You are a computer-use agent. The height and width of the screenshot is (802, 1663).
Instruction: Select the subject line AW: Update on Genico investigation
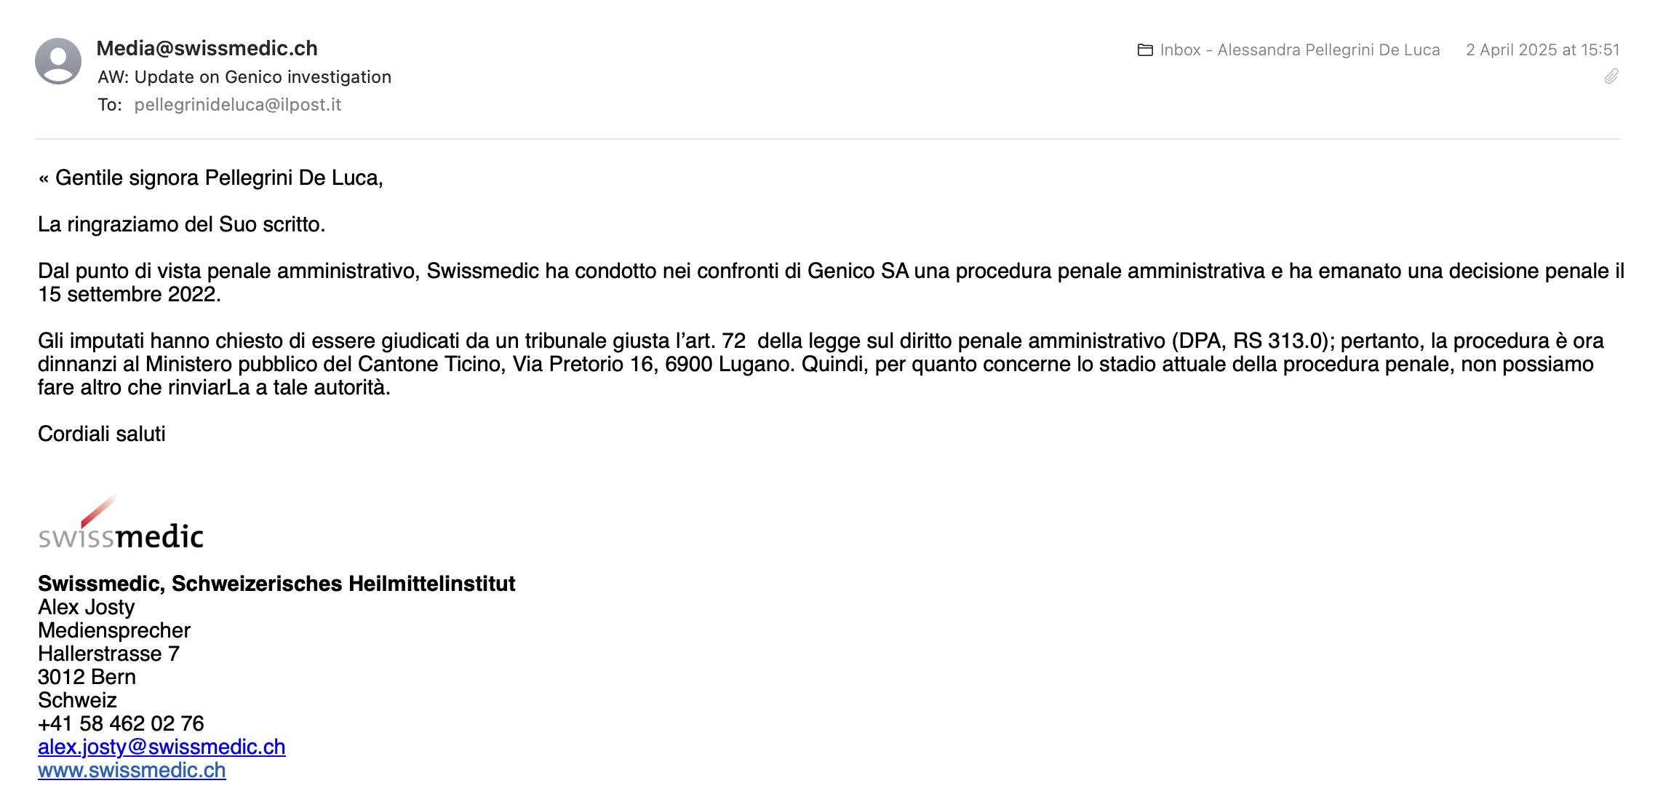click(x=244, y=77)
